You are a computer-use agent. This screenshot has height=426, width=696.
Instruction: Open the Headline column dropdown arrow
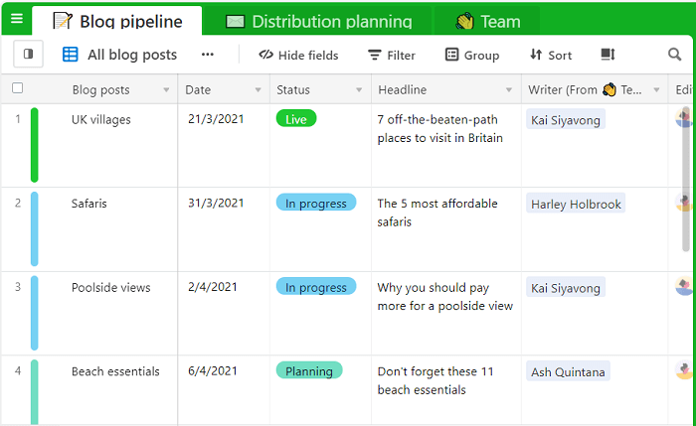pos(509,90)
